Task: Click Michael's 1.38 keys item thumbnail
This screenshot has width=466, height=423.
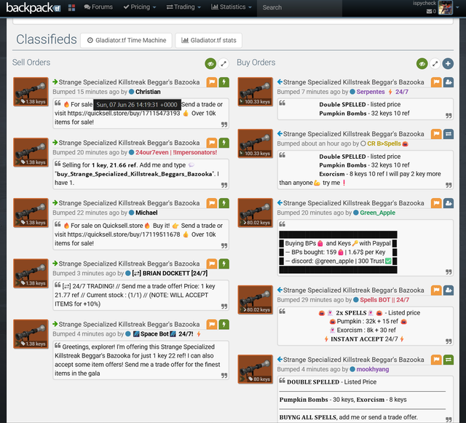Action: pyautogui.click(x=31, y=213)
